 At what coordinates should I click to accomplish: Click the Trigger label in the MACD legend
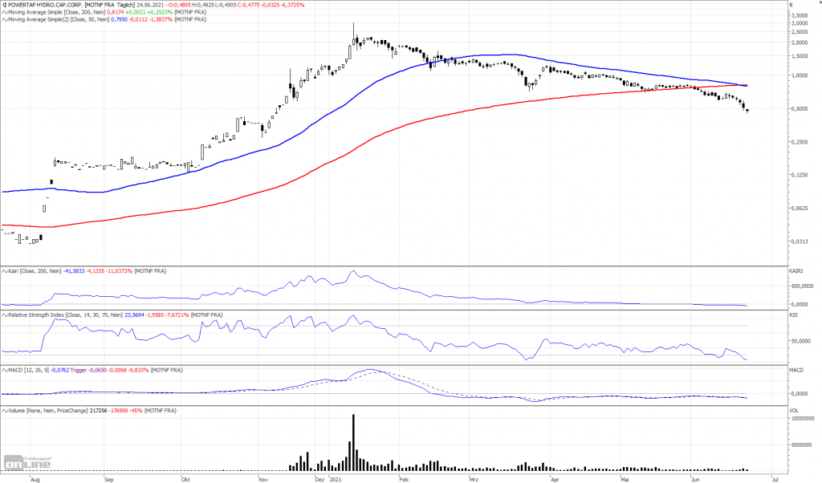(x=78, y=371)
